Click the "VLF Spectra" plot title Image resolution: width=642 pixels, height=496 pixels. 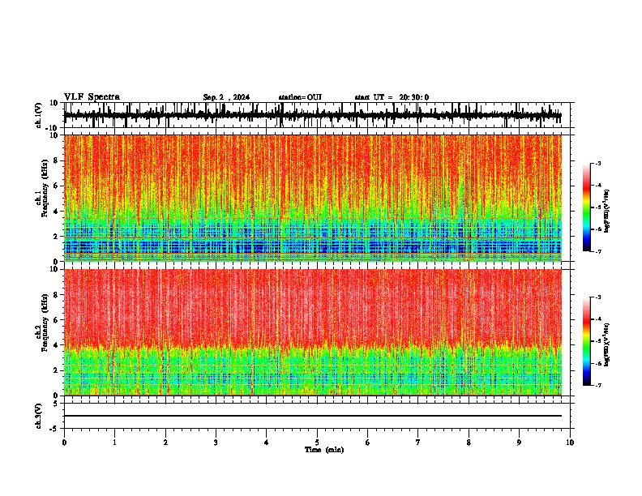click(x=92, y=97)
